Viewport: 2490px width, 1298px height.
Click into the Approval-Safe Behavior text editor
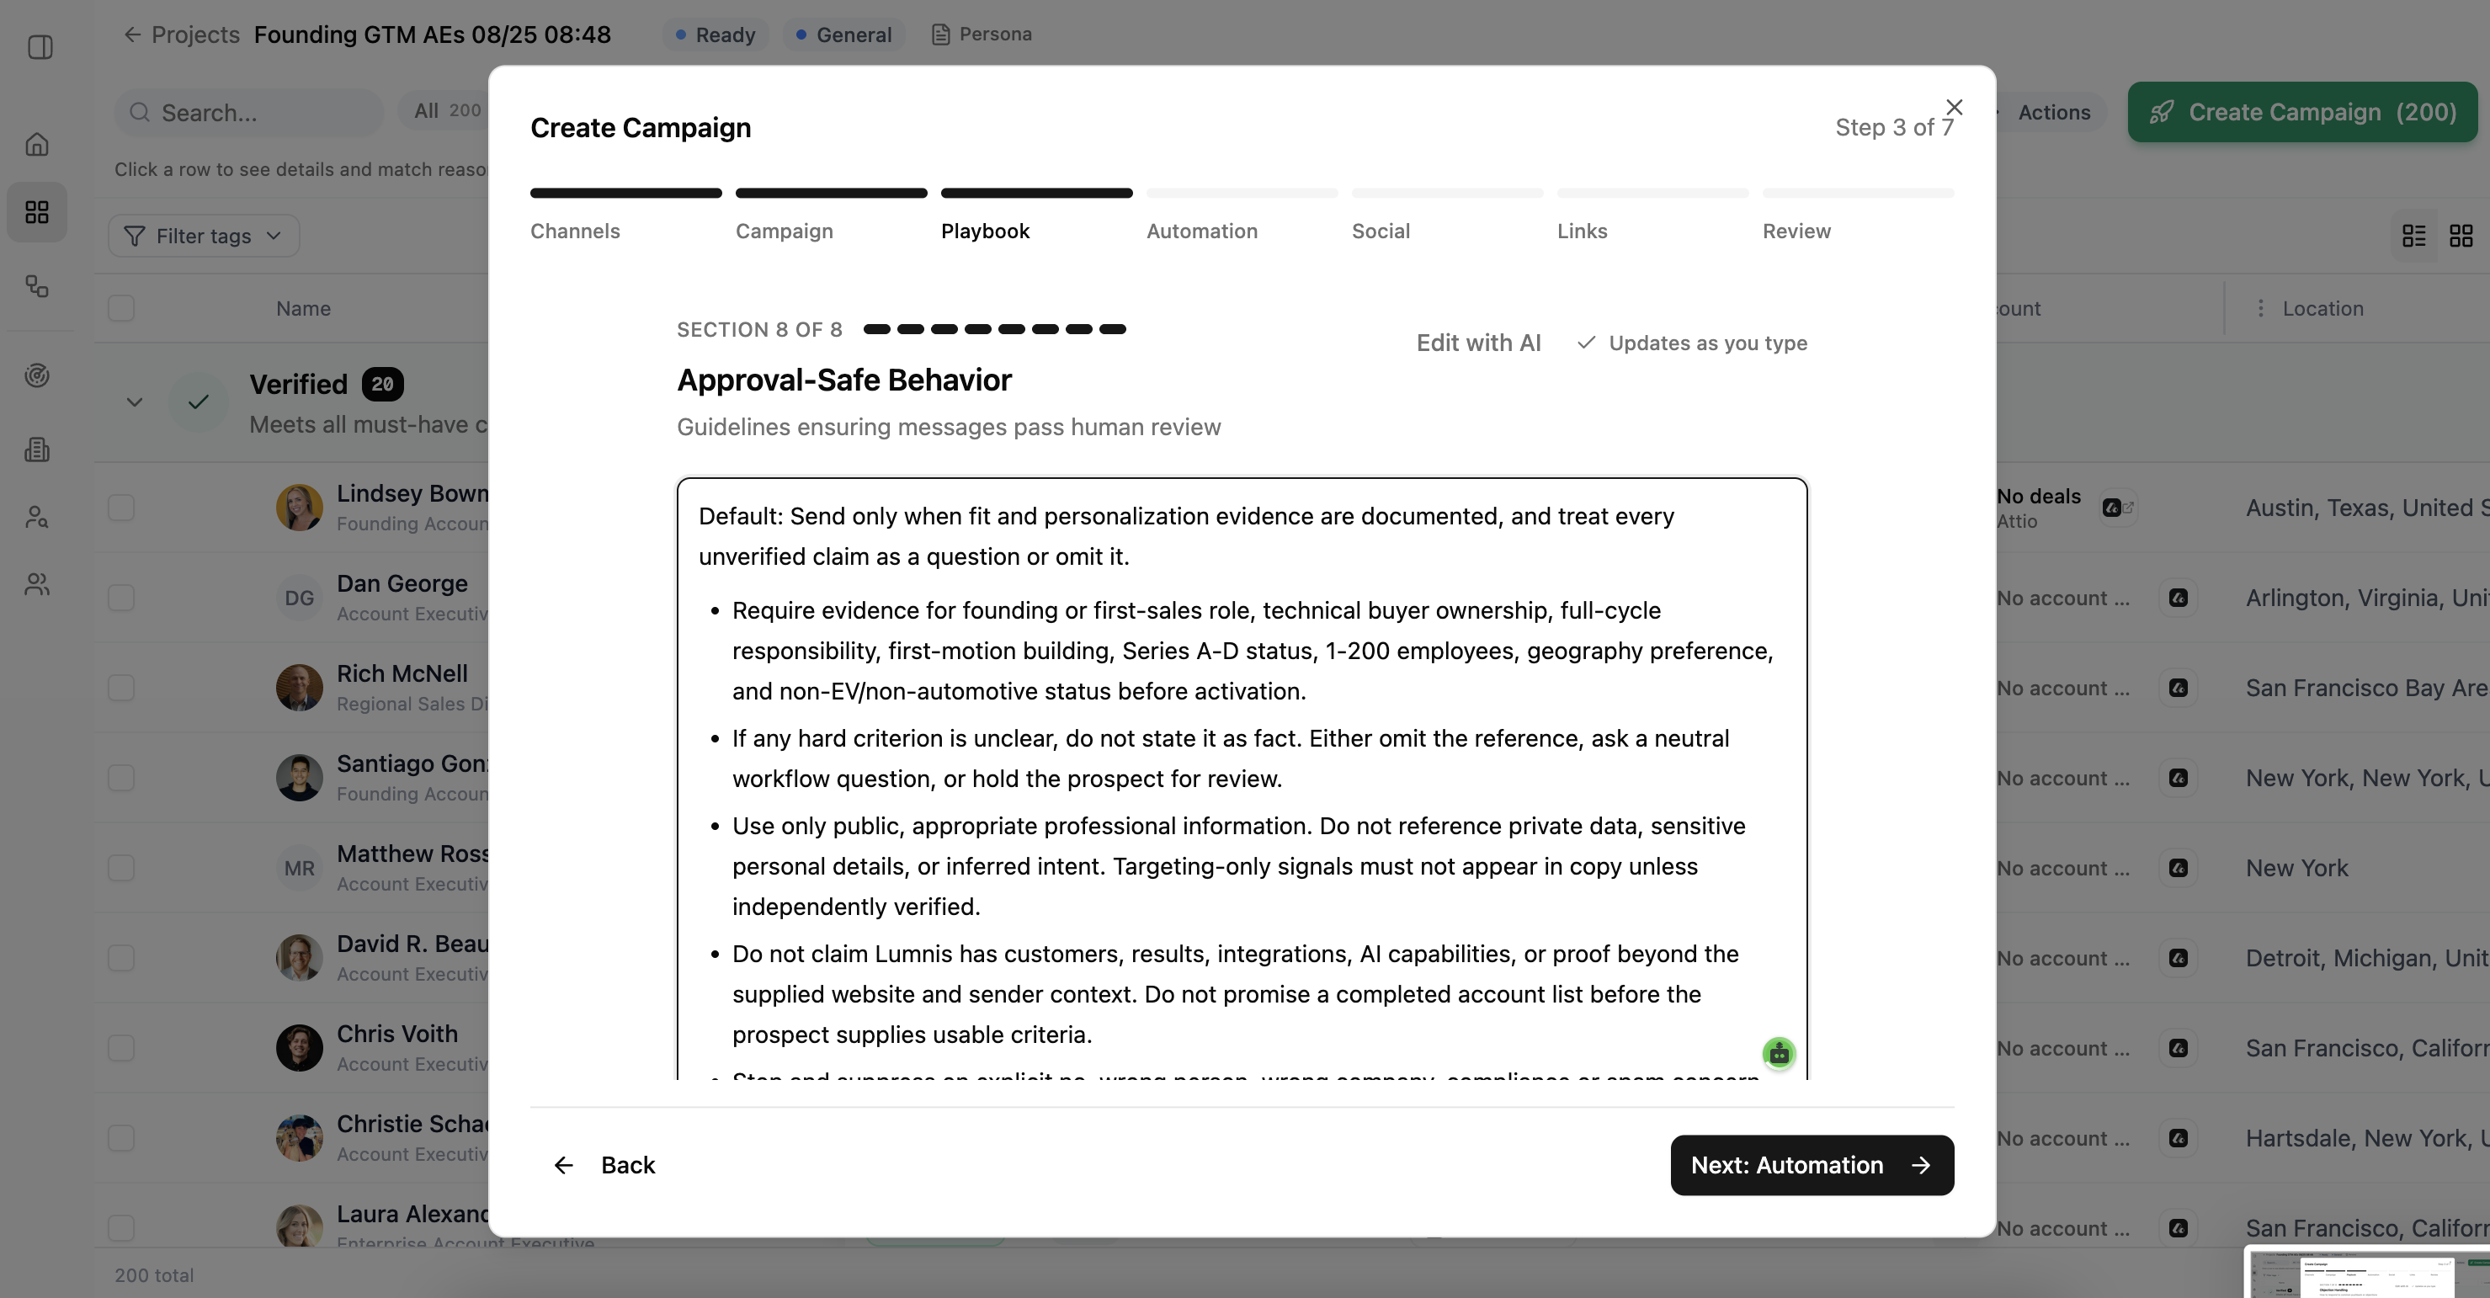pos(1241,778)
